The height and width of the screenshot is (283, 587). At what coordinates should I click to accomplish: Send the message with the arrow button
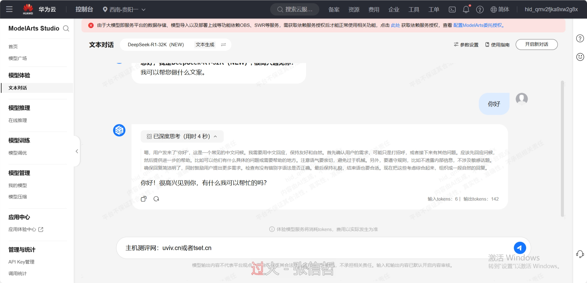click(520, 248)
